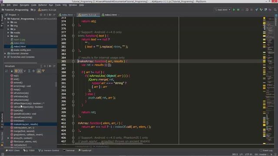Toggle the Favorites side tool tab
This screenshot has width=278, height=156.
pos(2,139)
